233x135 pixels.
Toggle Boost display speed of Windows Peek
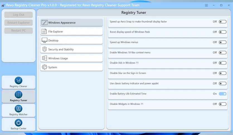(223, 32)
